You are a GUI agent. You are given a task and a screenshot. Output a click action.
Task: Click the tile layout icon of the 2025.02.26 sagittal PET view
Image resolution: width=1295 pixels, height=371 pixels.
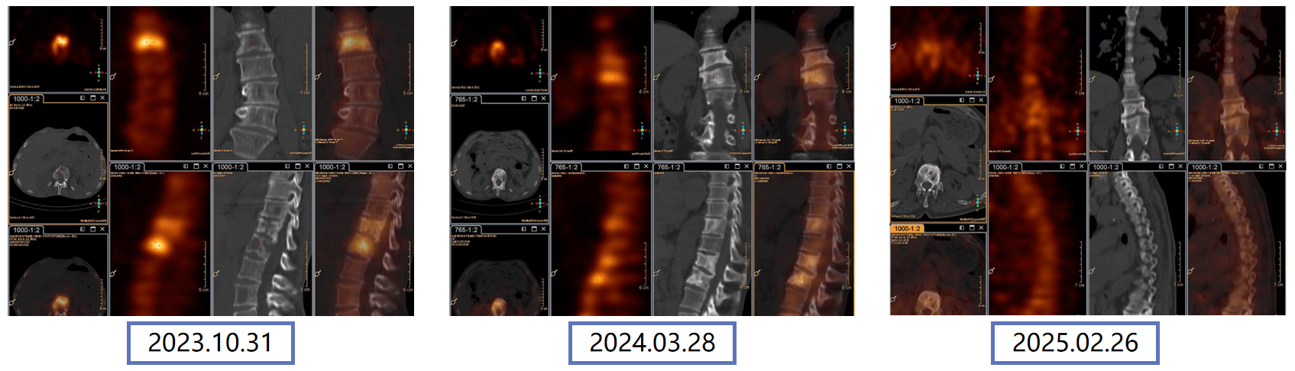tap(1062, 167)
